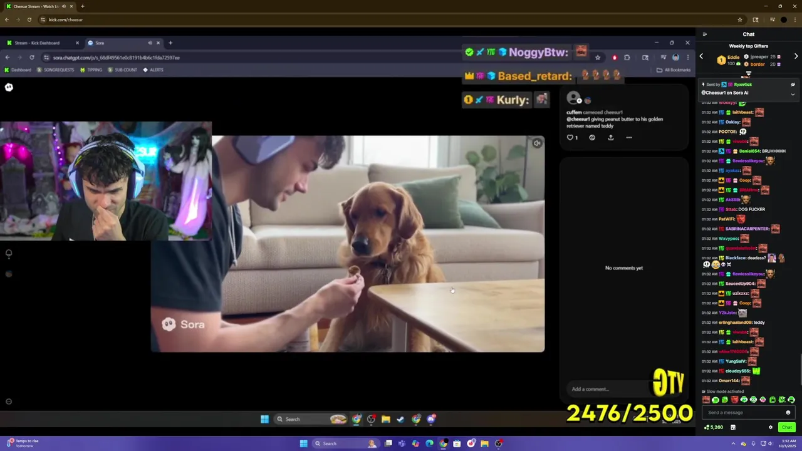Hide the pinned message from RyxnKick
This screenshot has height=451, width=802.
(793, 84)
